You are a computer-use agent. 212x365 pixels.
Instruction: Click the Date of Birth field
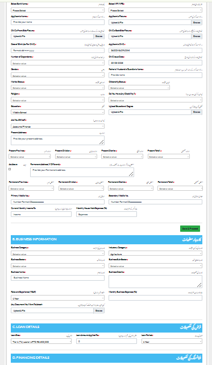pos(57,50)
